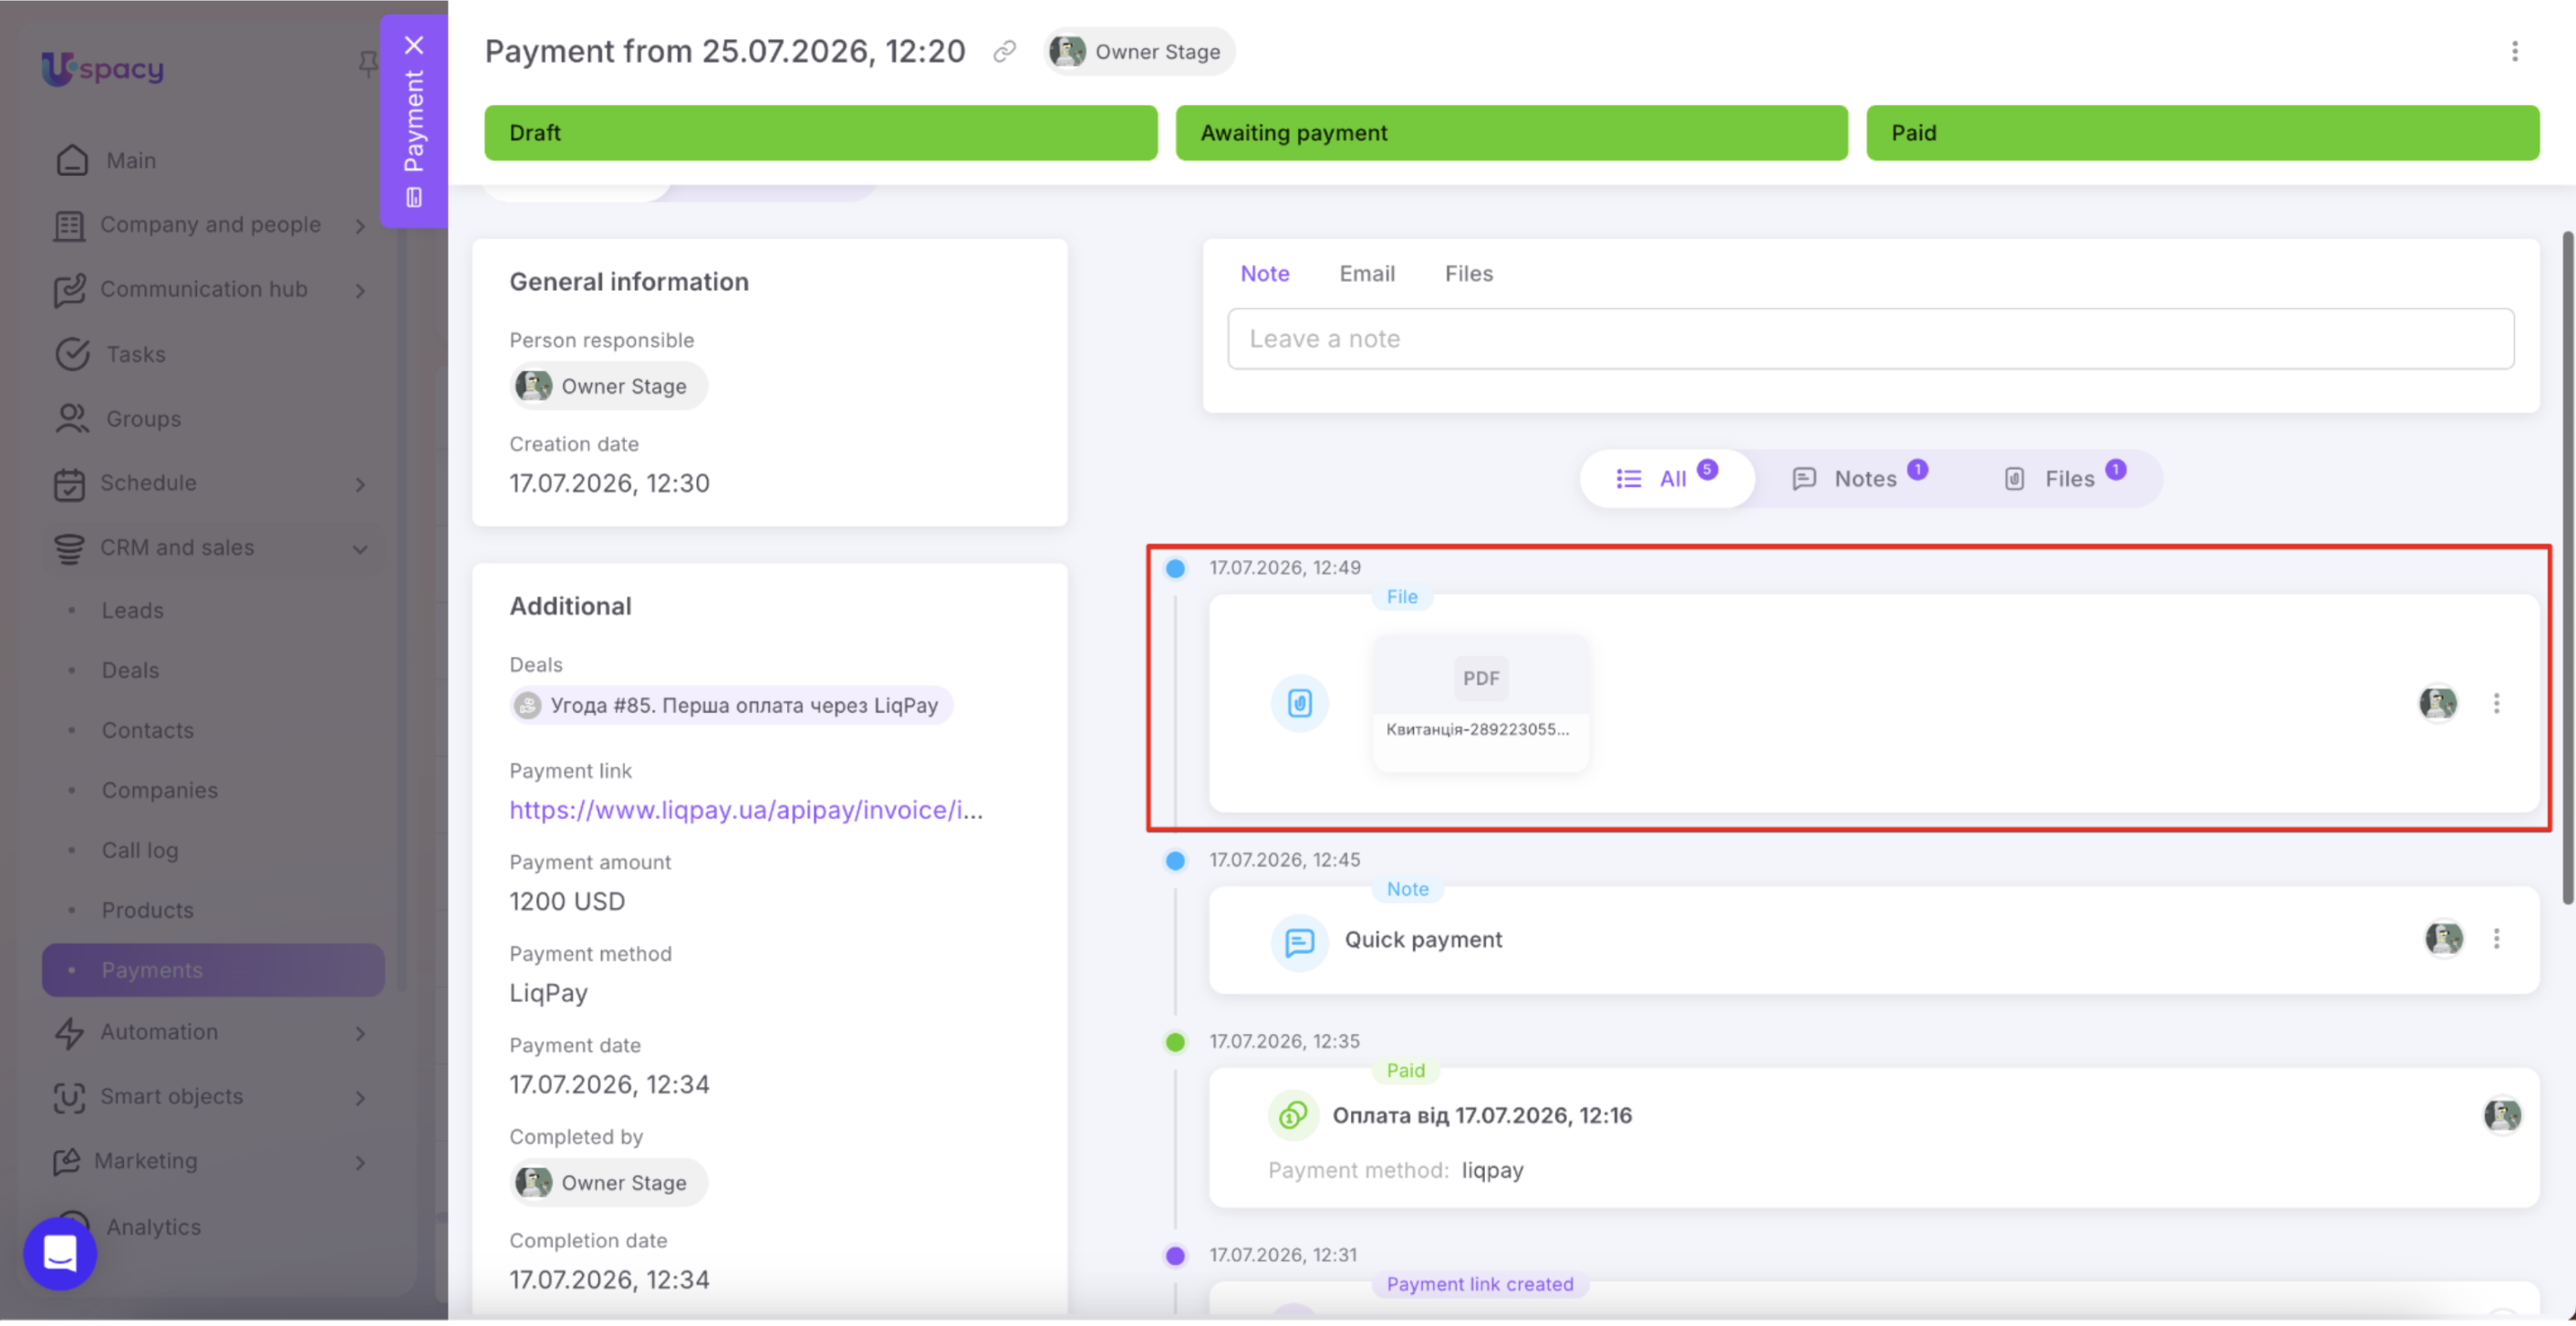Click the Quick payment note icon
This screenshot has height=1326, width=2576.
(x=1299, y=942)
